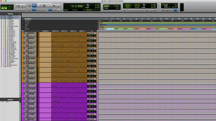The image size is (216, 121).
Task: Click the master level meter in toolbar
Action: [182, 7]
